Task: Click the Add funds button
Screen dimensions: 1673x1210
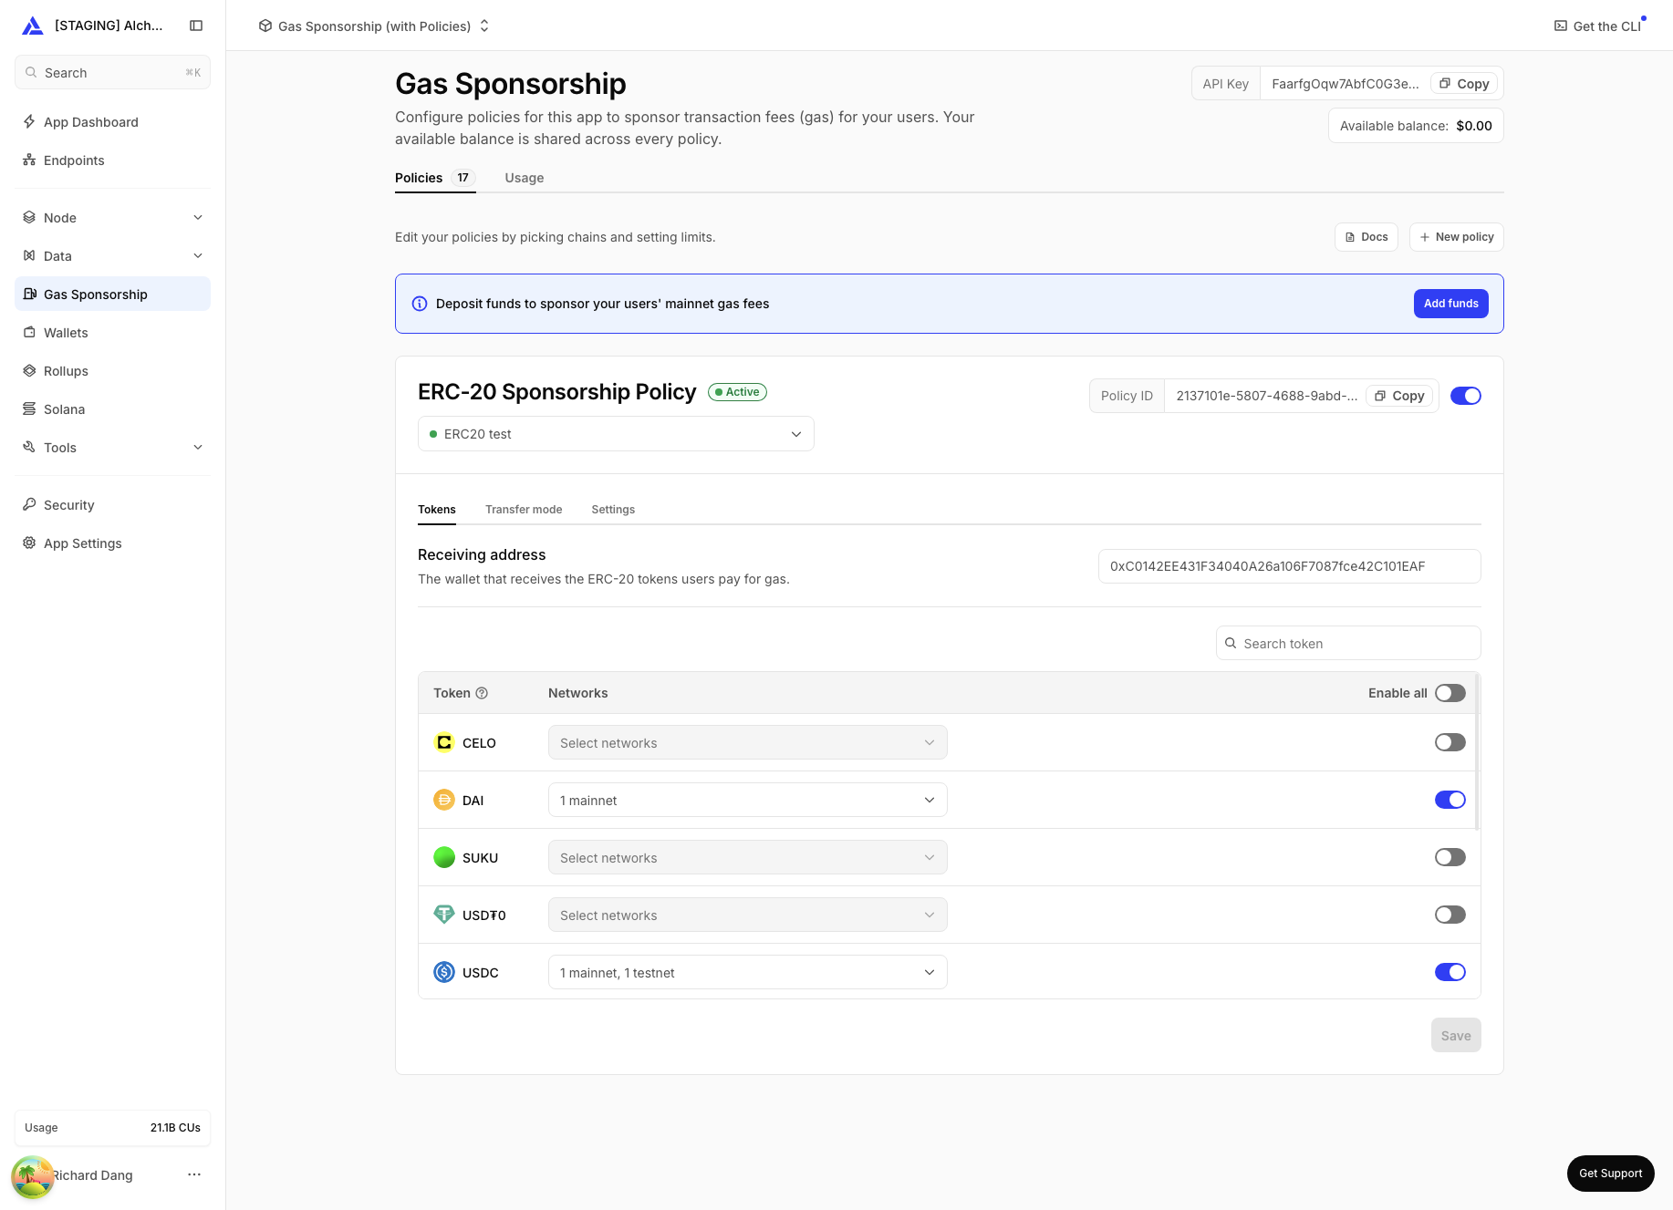Action: point(1451,304)
